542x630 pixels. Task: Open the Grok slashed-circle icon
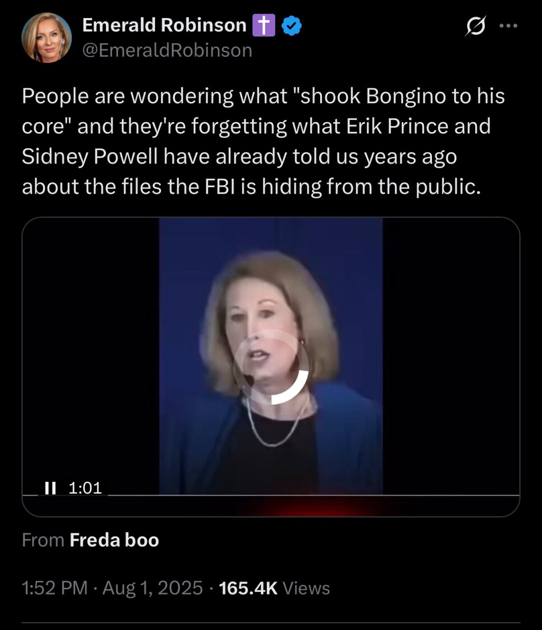(476, 26)
